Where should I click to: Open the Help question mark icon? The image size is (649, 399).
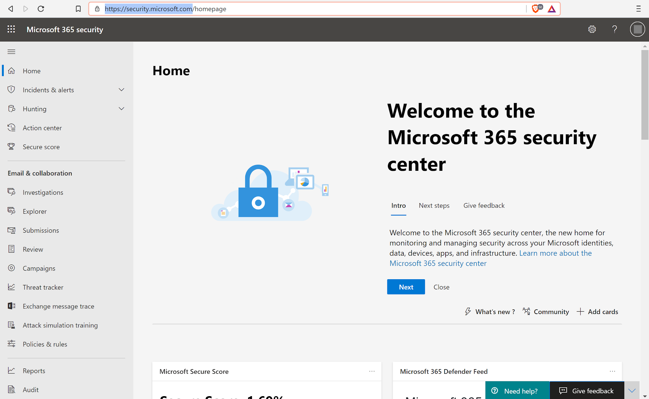pyautogui.click(x=614, y=29)
